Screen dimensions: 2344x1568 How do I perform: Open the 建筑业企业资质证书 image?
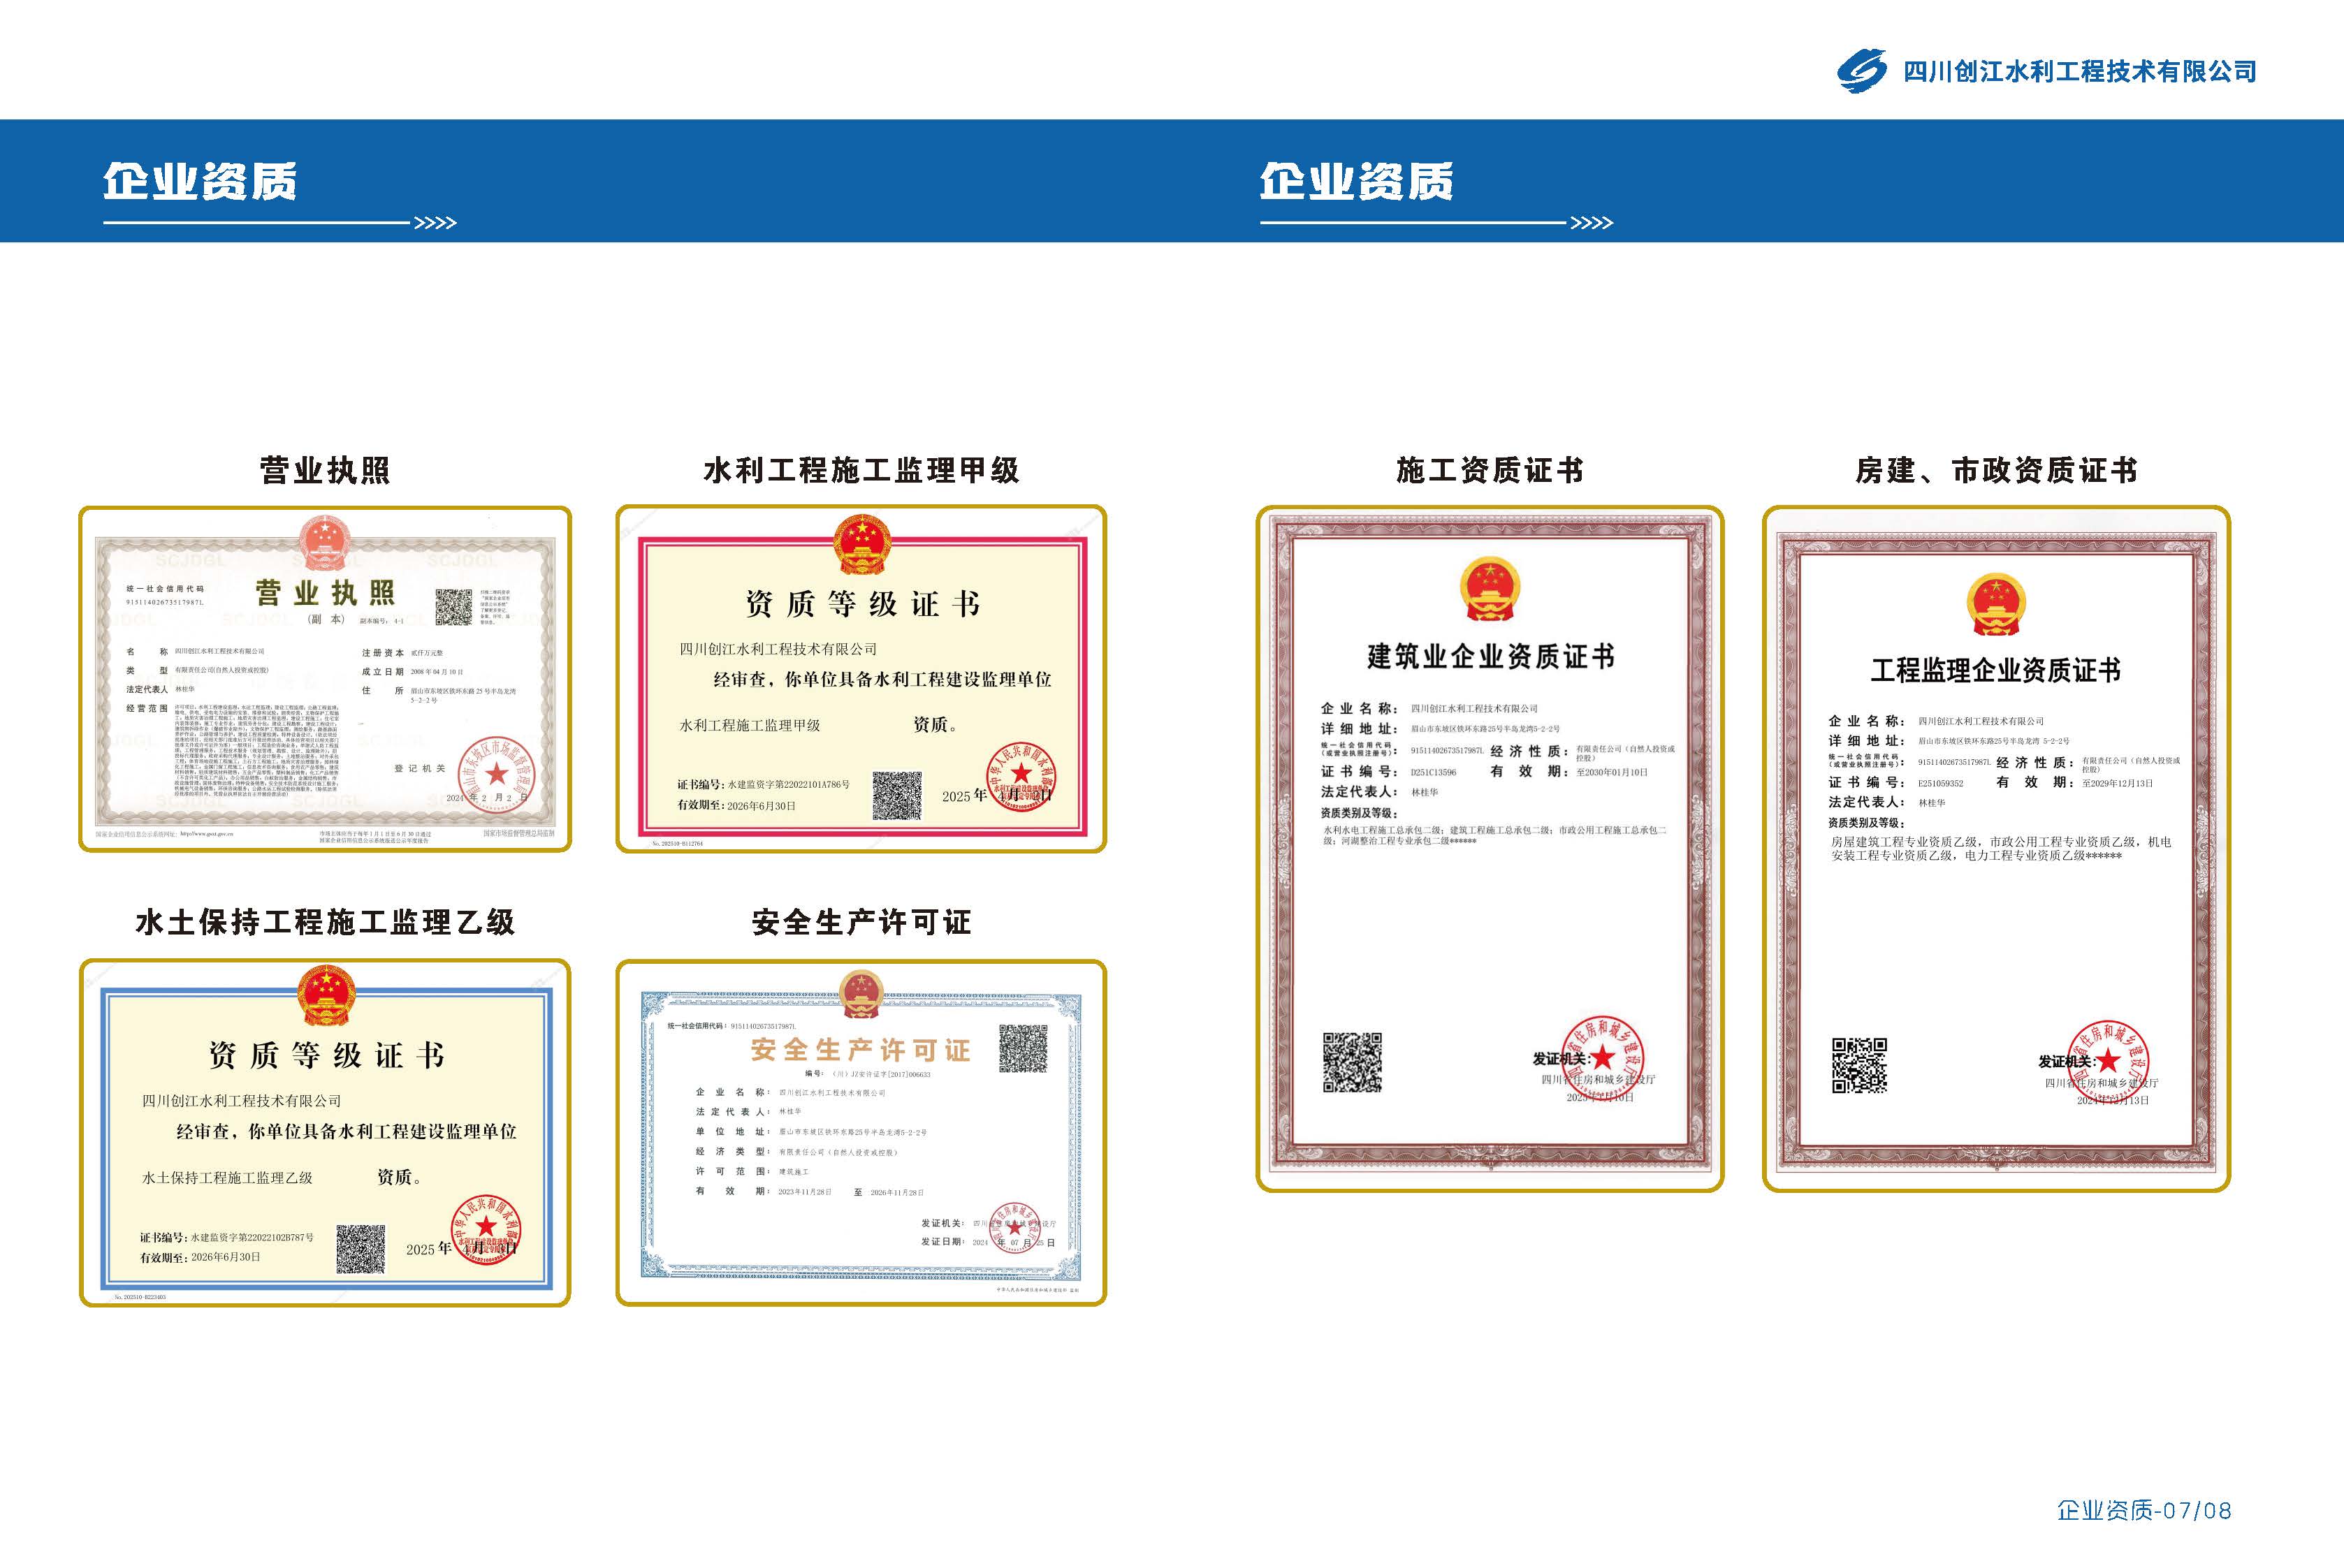point(1490,848)
